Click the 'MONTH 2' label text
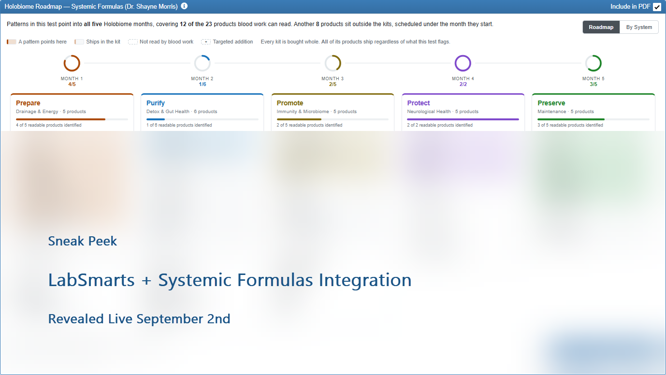Screen dimensions: 666x375 [202, 78]
